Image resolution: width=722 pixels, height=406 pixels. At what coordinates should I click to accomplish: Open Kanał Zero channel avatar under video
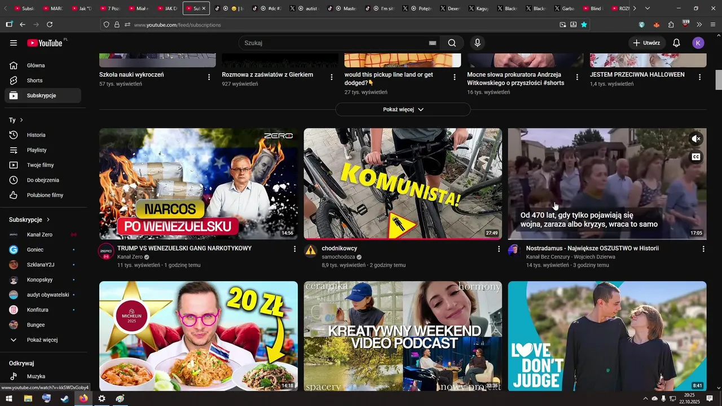106,251
